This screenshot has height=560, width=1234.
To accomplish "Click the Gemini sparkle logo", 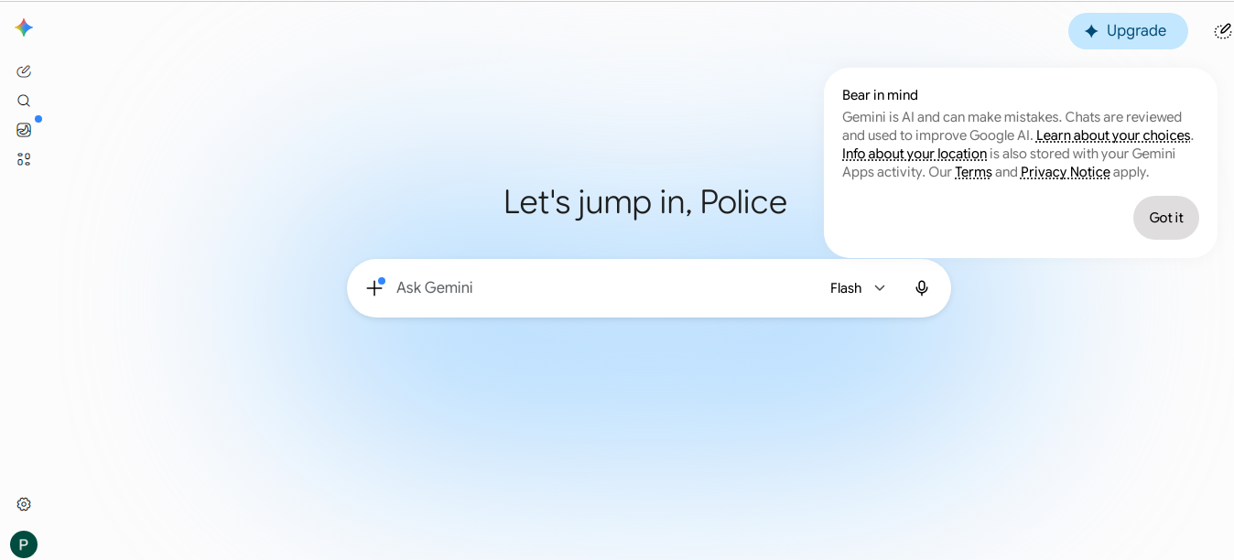I will 24,27.
